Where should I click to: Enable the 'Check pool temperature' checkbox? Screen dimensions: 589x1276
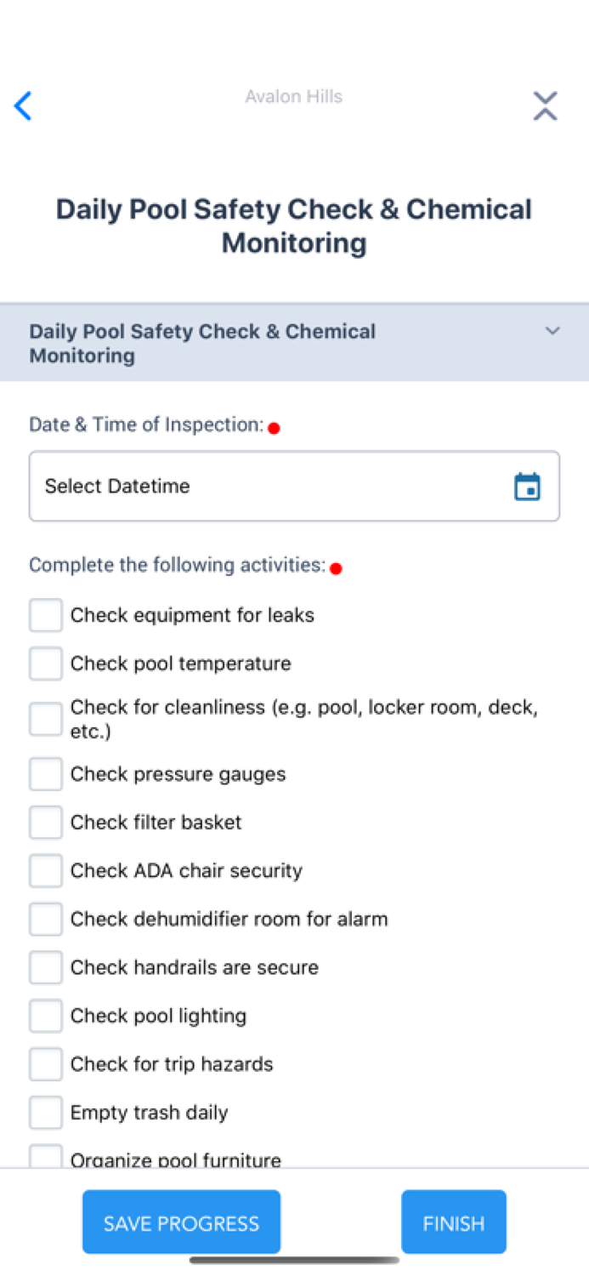click(45, 663)
